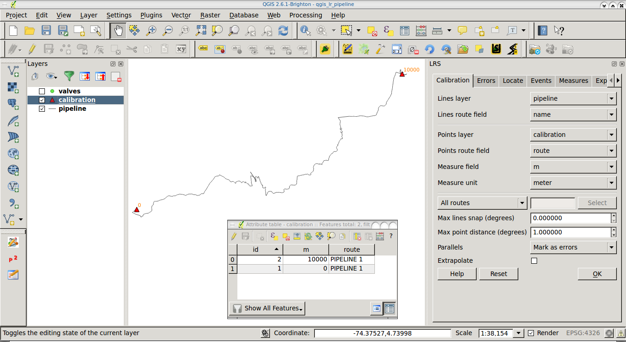Toggle the extents display icon beside Coordinate
Image resolution: width=626 pixels, height=342 pixels.
point(265,333)
